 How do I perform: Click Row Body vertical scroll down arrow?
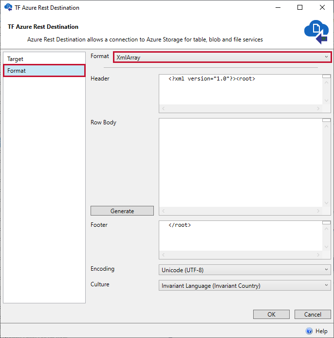326,203
